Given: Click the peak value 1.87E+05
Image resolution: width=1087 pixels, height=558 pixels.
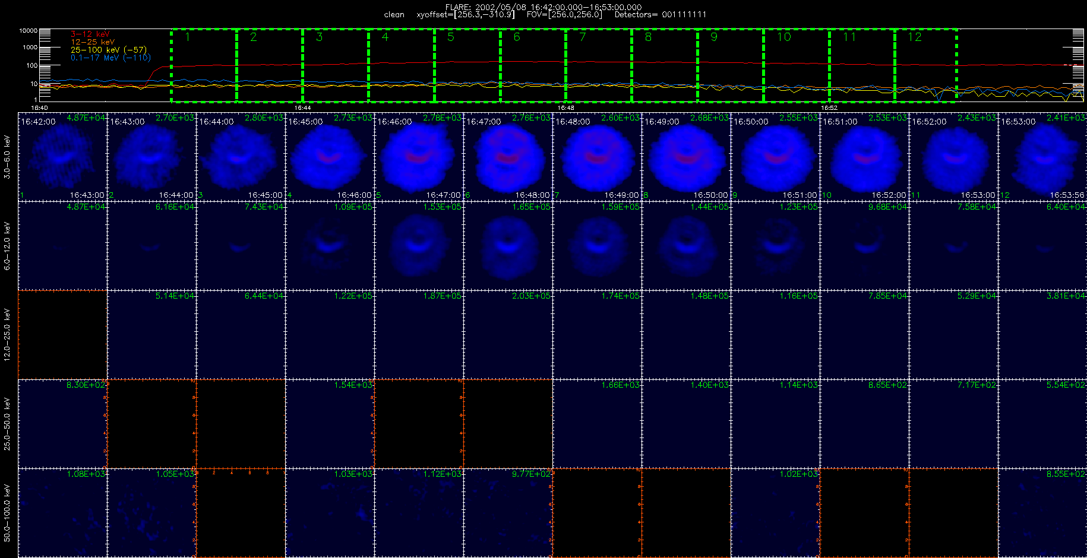Looking at the screenshot, I should [443, 296].
